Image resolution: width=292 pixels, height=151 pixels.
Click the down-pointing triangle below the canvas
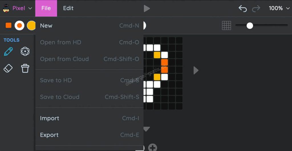[147, 129]
